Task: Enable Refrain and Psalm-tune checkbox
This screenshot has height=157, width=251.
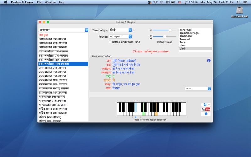Action: tap(110, 42)
